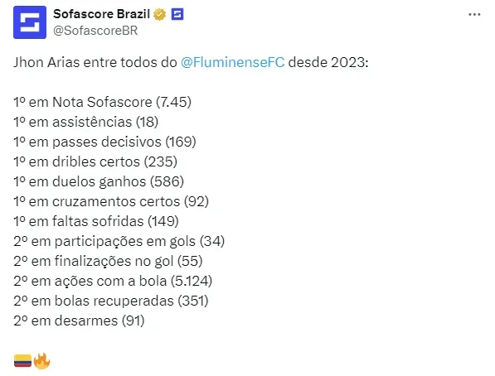495x376 pixels.
Task: Click the Sofascore Brazil display name
Action: pyautogui.click(x=101, y=14)
